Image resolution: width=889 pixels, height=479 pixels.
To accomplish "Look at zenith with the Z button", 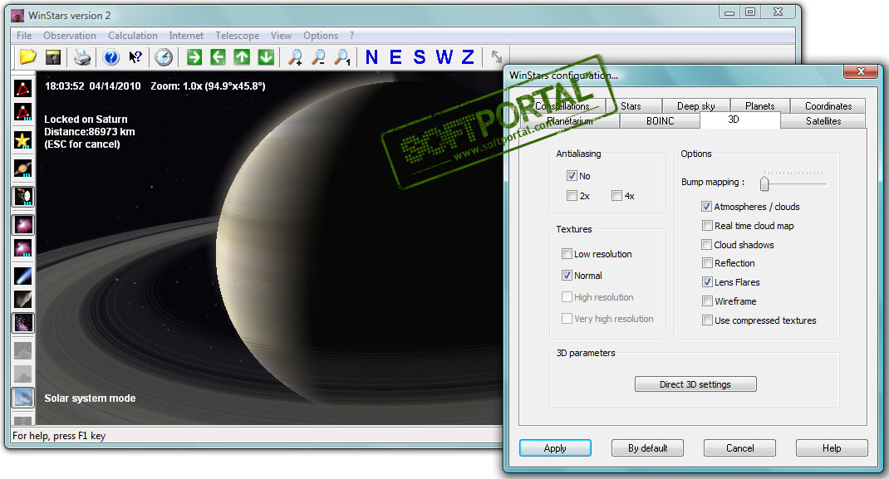I will (x=468, y=57).
